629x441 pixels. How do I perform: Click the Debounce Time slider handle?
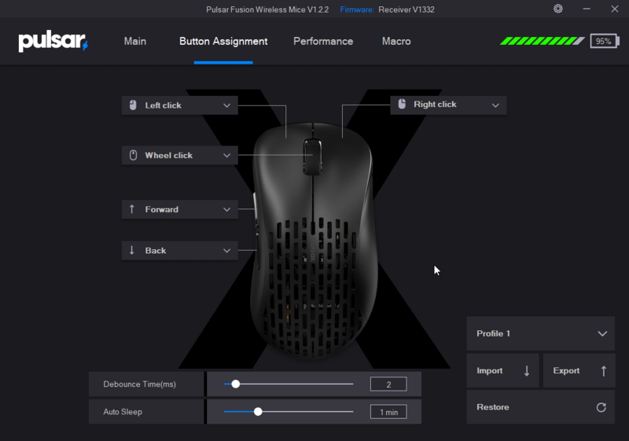coord(236,384)
